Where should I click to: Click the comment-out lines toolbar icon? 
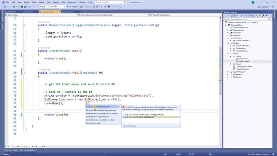click(x=101, y=7)
